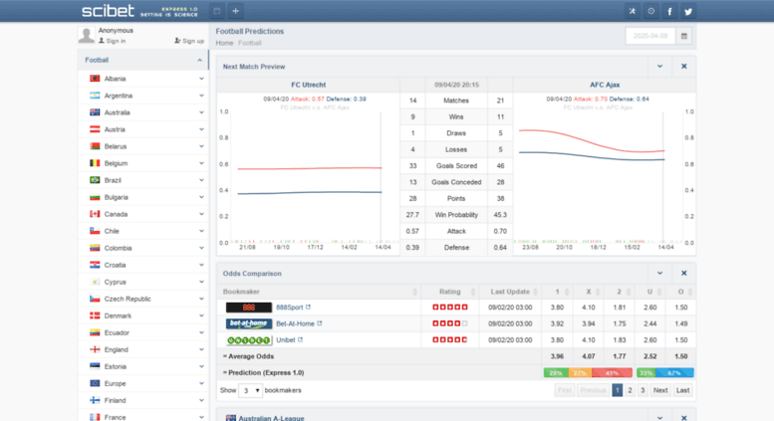Expand the Europe leagues chevron

click(201, 383)
